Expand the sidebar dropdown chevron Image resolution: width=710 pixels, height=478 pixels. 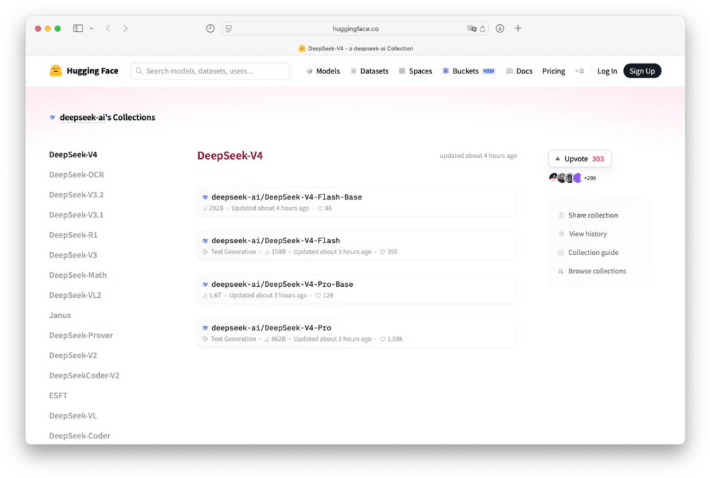[x=92, y=28]
